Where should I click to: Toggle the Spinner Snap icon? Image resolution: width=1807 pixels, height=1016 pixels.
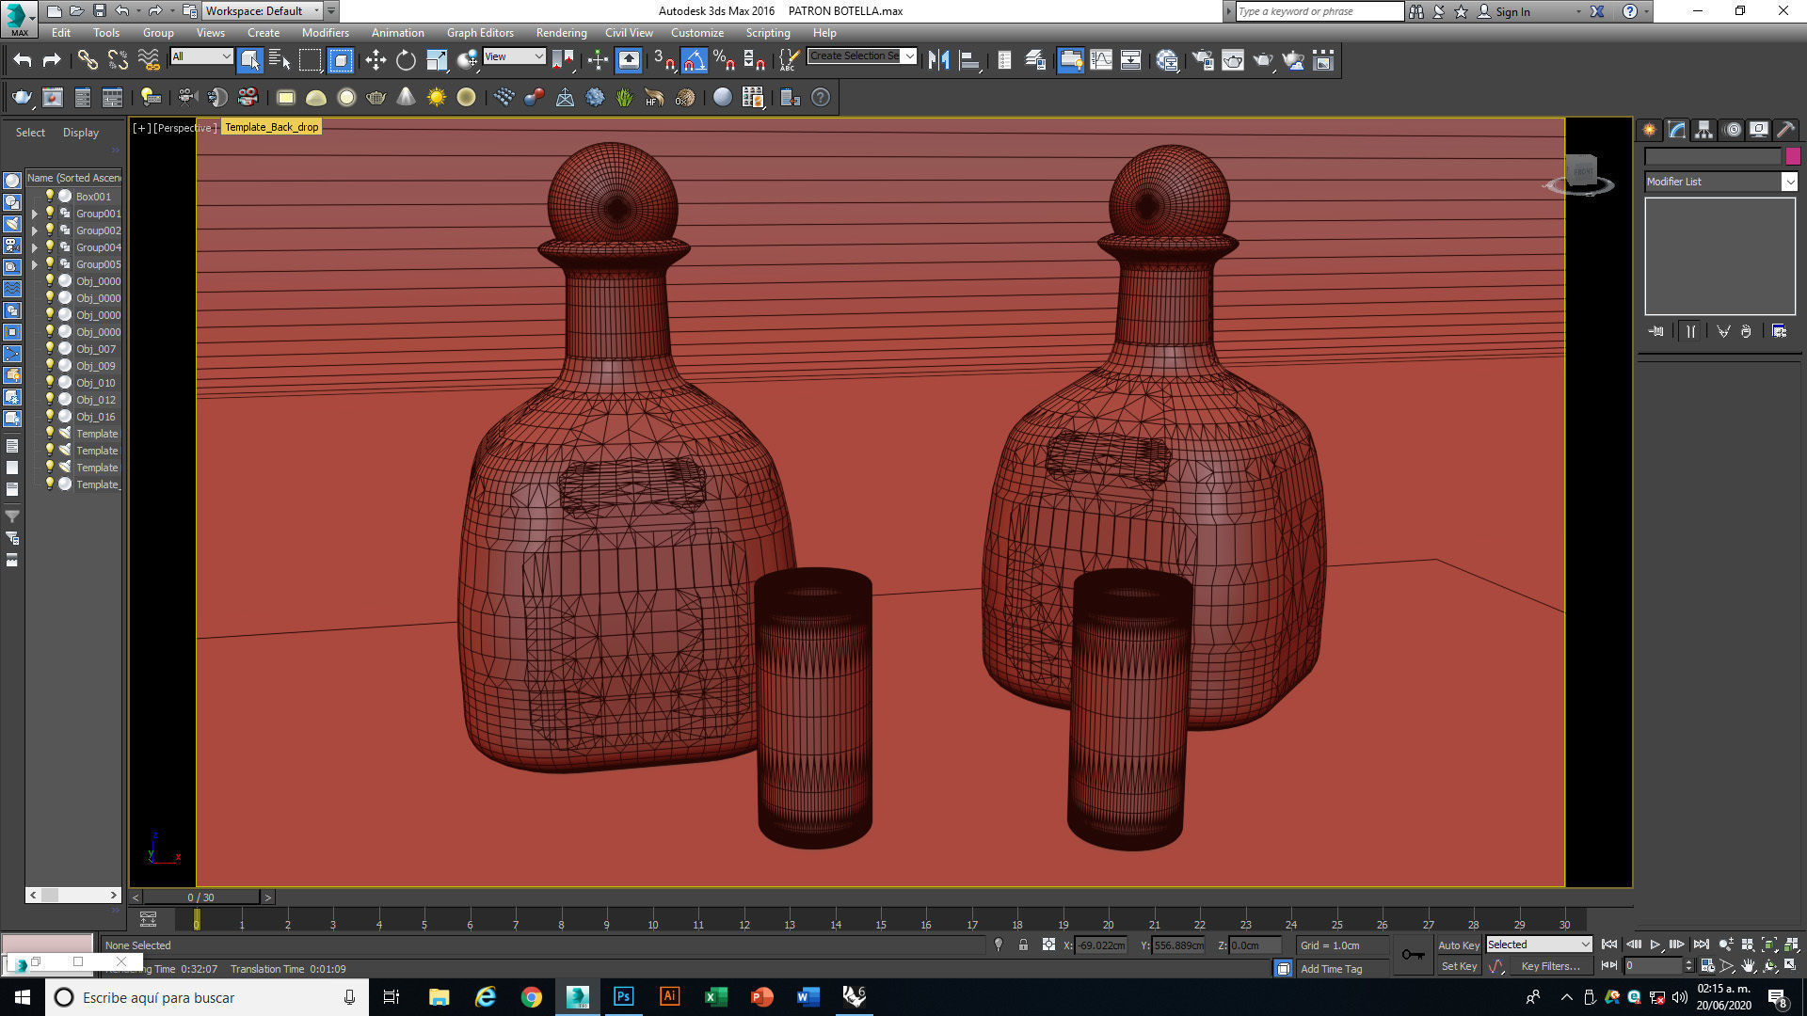pyautogui.click(x=754, y=60)
